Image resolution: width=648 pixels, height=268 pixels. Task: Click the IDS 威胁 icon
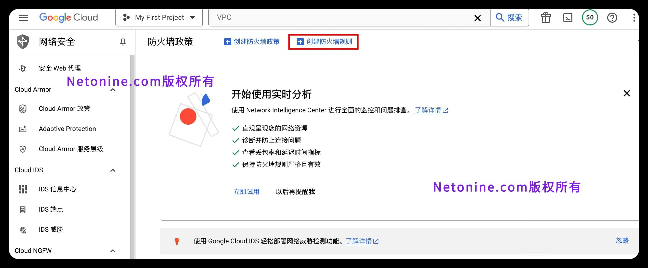coord(23,230)
